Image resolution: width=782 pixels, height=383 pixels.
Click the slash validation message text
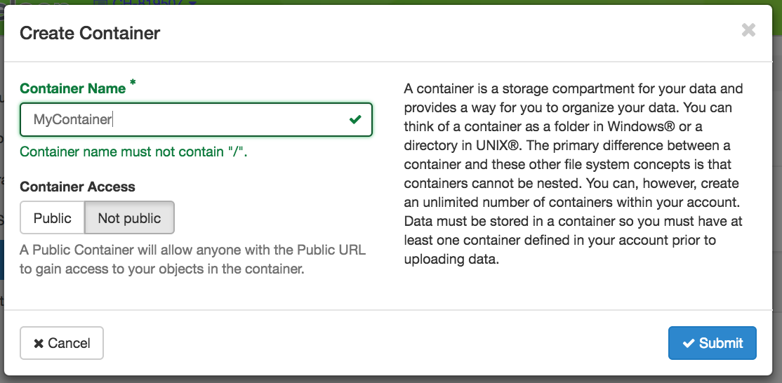133,152
